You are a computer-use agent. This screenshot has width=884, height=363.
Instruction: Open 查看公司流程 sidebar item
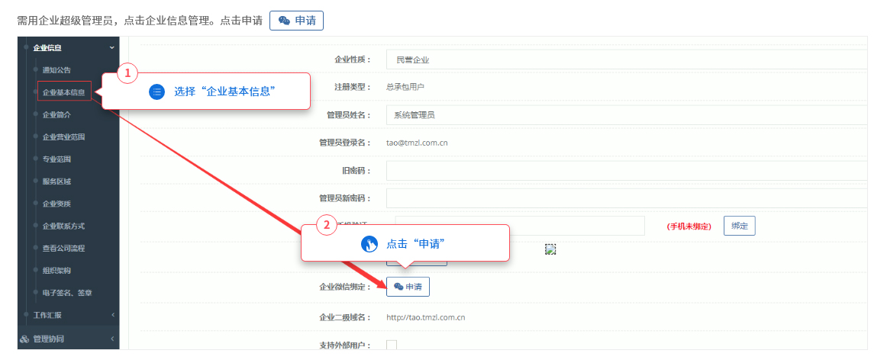tap(63, 248)
